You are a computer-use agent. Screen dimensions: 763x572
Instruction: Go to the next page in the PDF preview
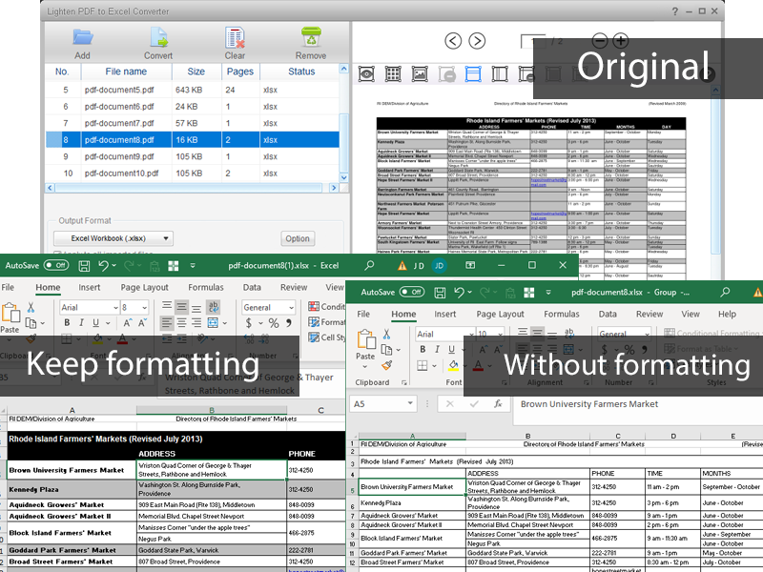[477, 41]
